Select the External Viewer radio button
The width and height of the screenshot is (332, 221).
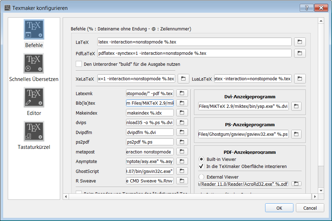201,176
